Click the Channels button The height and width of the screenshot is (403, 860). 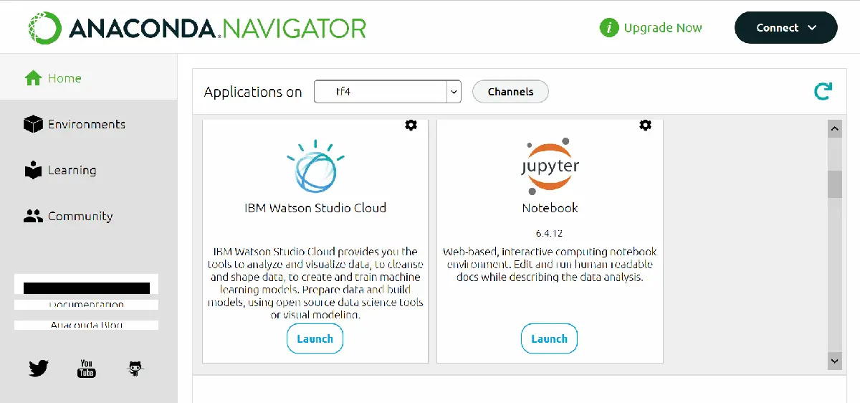[x=510, y=92]
